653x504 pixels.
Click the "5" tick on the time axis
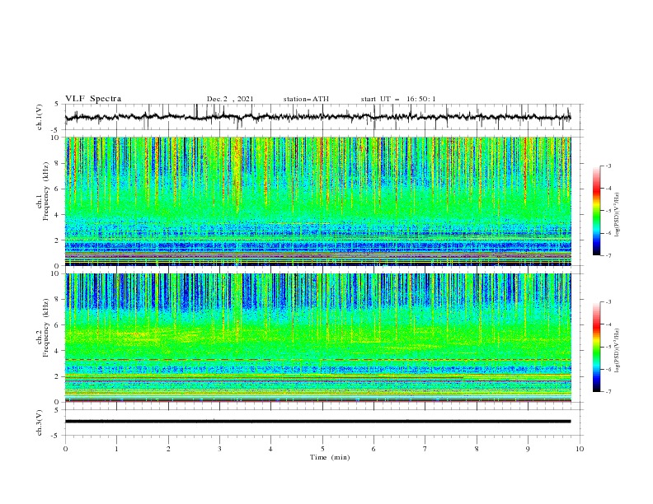click(x=322, y=449)
